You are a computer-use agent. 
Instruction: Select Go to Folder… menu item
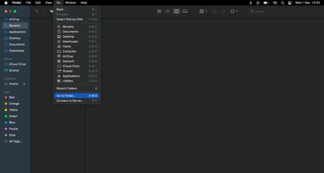77,96
